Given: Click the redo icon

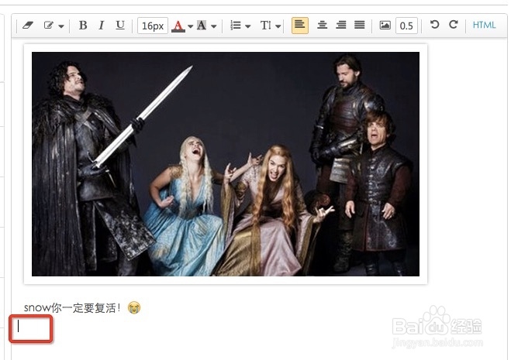Looking at the screenshot, I should (x=454, y=25).
